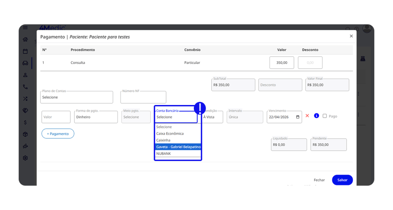The image size is (393, 210).
Task: Click the Salvar button
Action: (342, 180)
